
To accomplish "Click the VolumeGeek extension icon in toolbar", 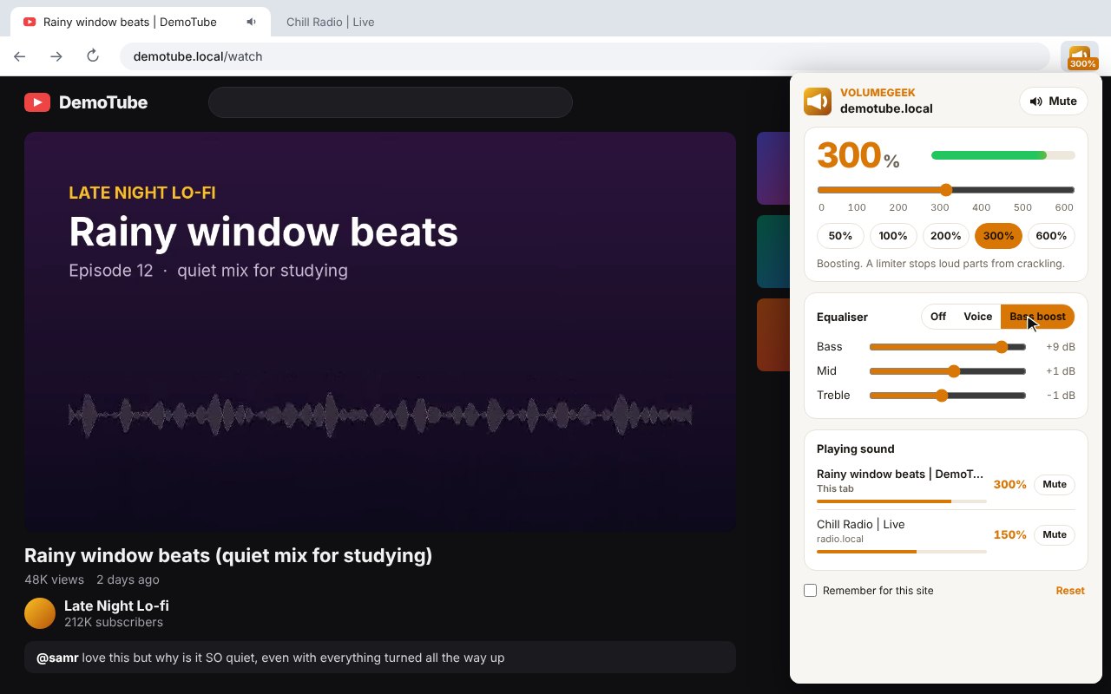I will pyautogui.click(x=1080, y=56).
